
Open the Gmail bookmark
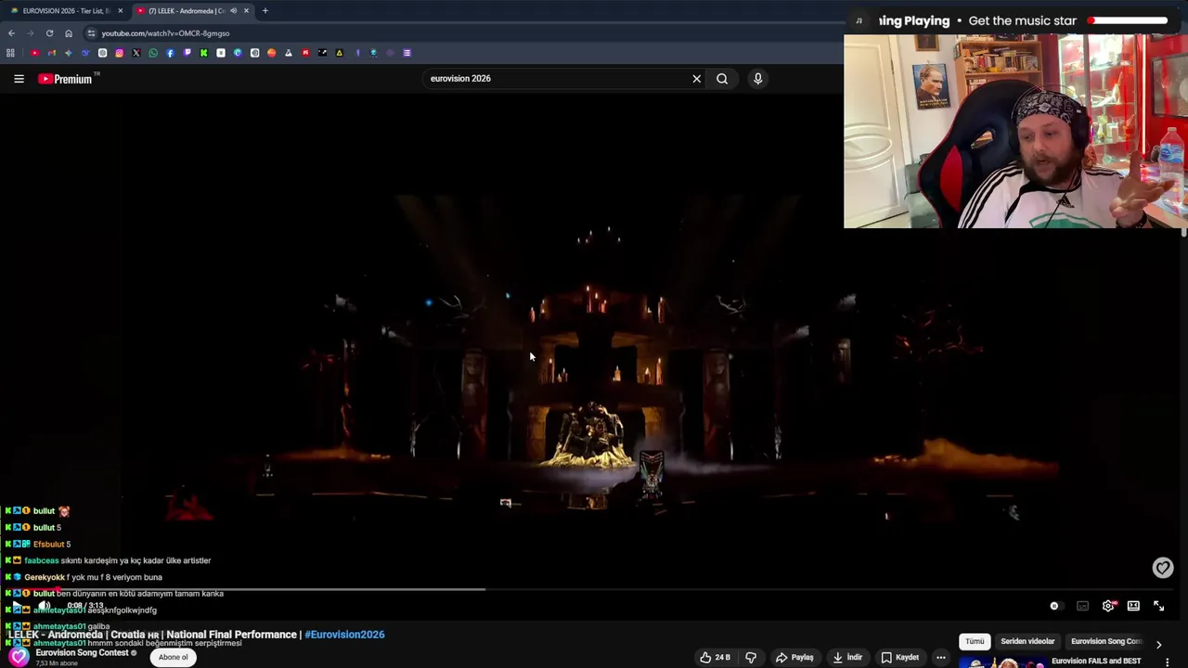pos(51,53)
